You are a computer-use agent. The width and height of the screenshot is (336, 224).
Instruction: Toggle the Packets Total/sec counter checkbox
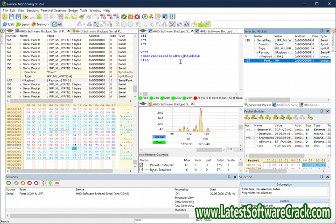[142, 165]
